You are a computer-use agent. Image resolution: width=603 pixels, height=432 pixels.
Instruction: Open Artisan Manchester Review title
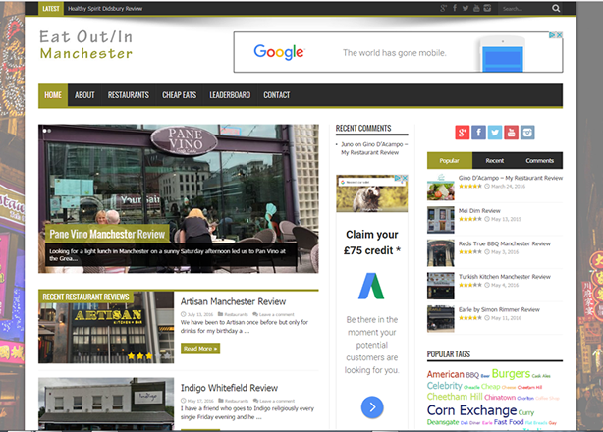coord(234,301)
